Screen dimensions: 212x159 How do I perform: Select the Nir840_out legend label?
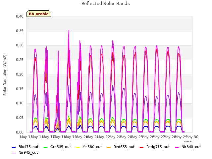coord(191,147)
